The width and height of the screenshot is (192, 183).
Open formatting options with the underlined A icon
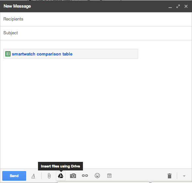(x=33, y=176)
